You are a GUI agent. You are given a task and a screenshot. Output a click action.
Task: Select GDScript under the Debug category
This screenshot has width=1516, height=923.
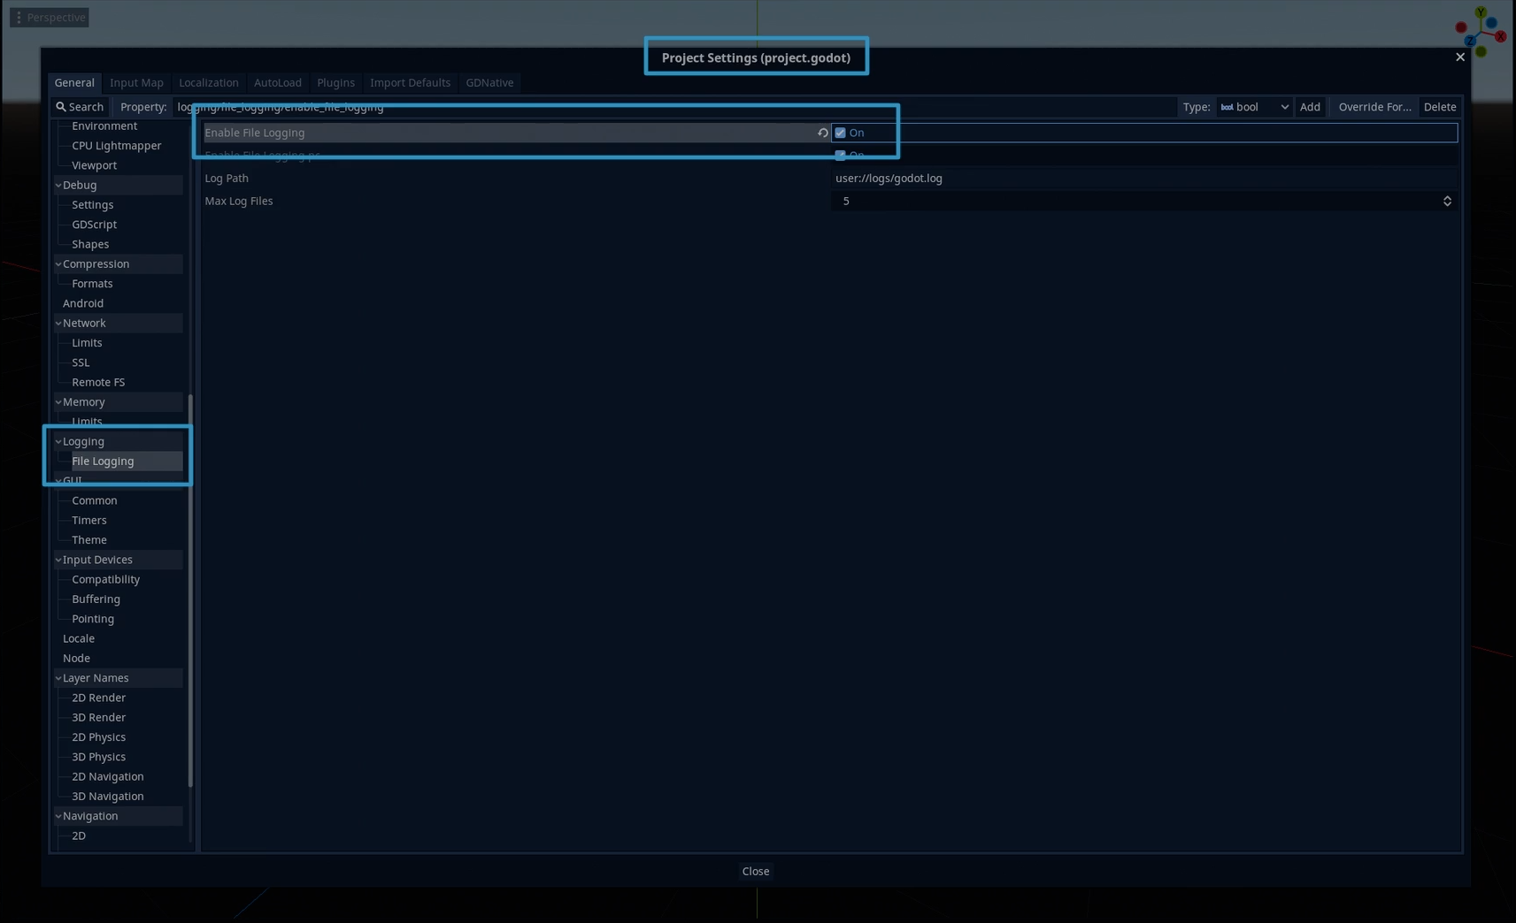click(x=94, y=225)
